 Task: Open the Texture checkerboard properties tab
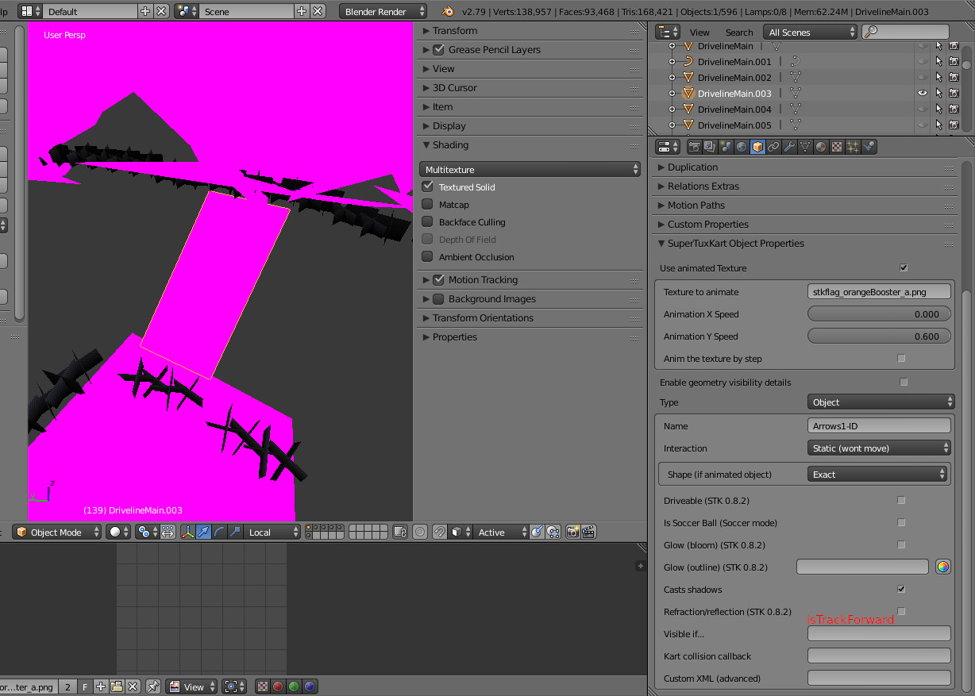(x=836, y=147)
